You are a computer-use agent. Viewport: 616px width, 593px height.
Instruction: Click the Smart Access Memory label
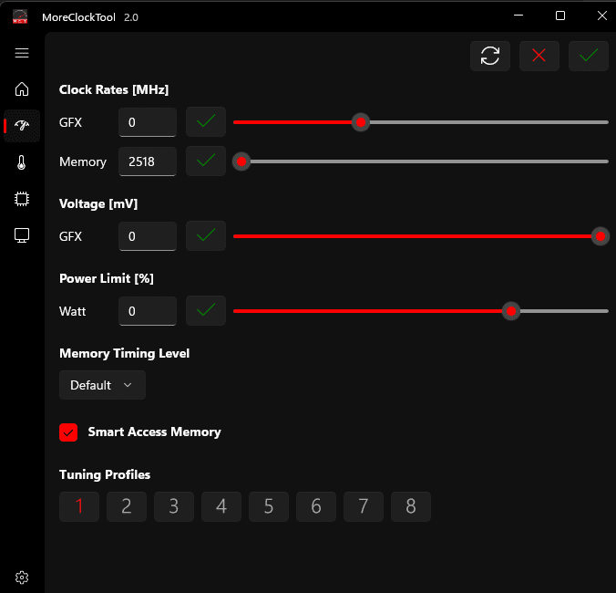pos(154,432)
